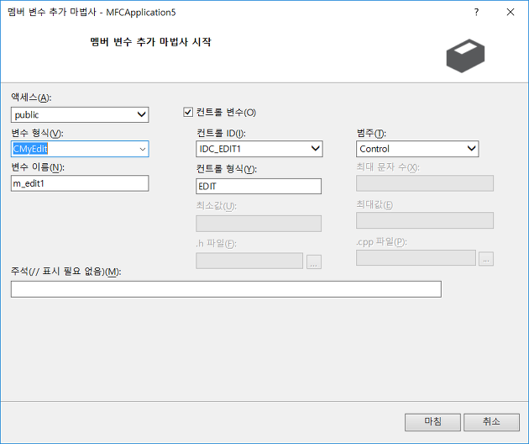Viewport: 529px width, 444px height.
Task: Click the 마침 finish button
Action: tap(432, 422)
